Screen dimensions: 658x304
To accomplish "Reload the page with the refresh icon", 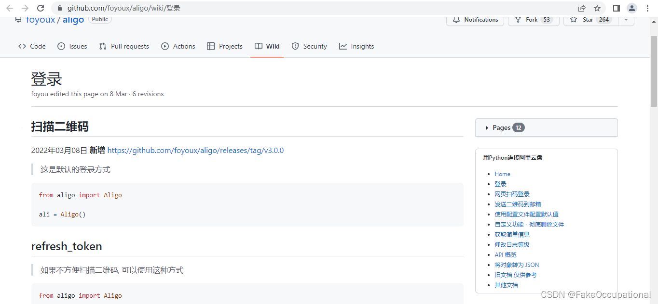I will (x=41, y=8).
